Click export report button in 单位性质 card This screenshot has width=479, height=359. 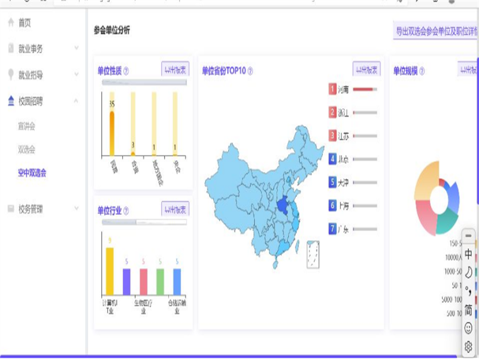[x=175, y=69]
